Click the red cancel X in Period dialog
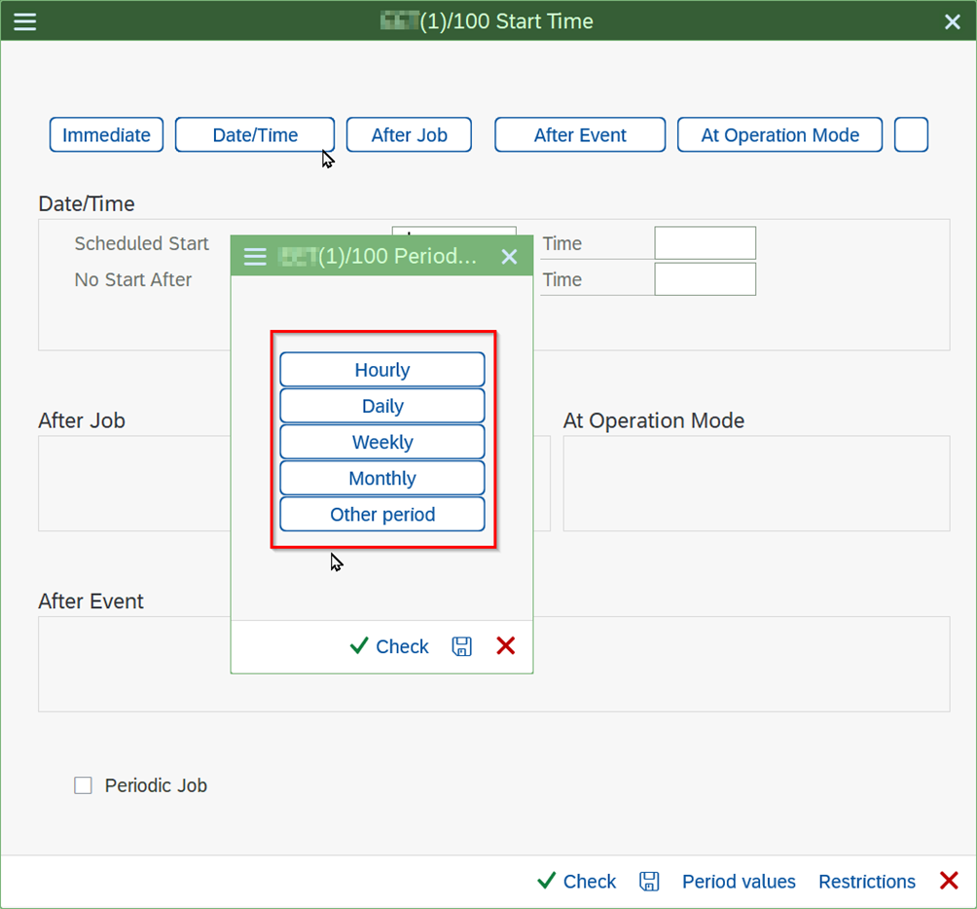 506,645
